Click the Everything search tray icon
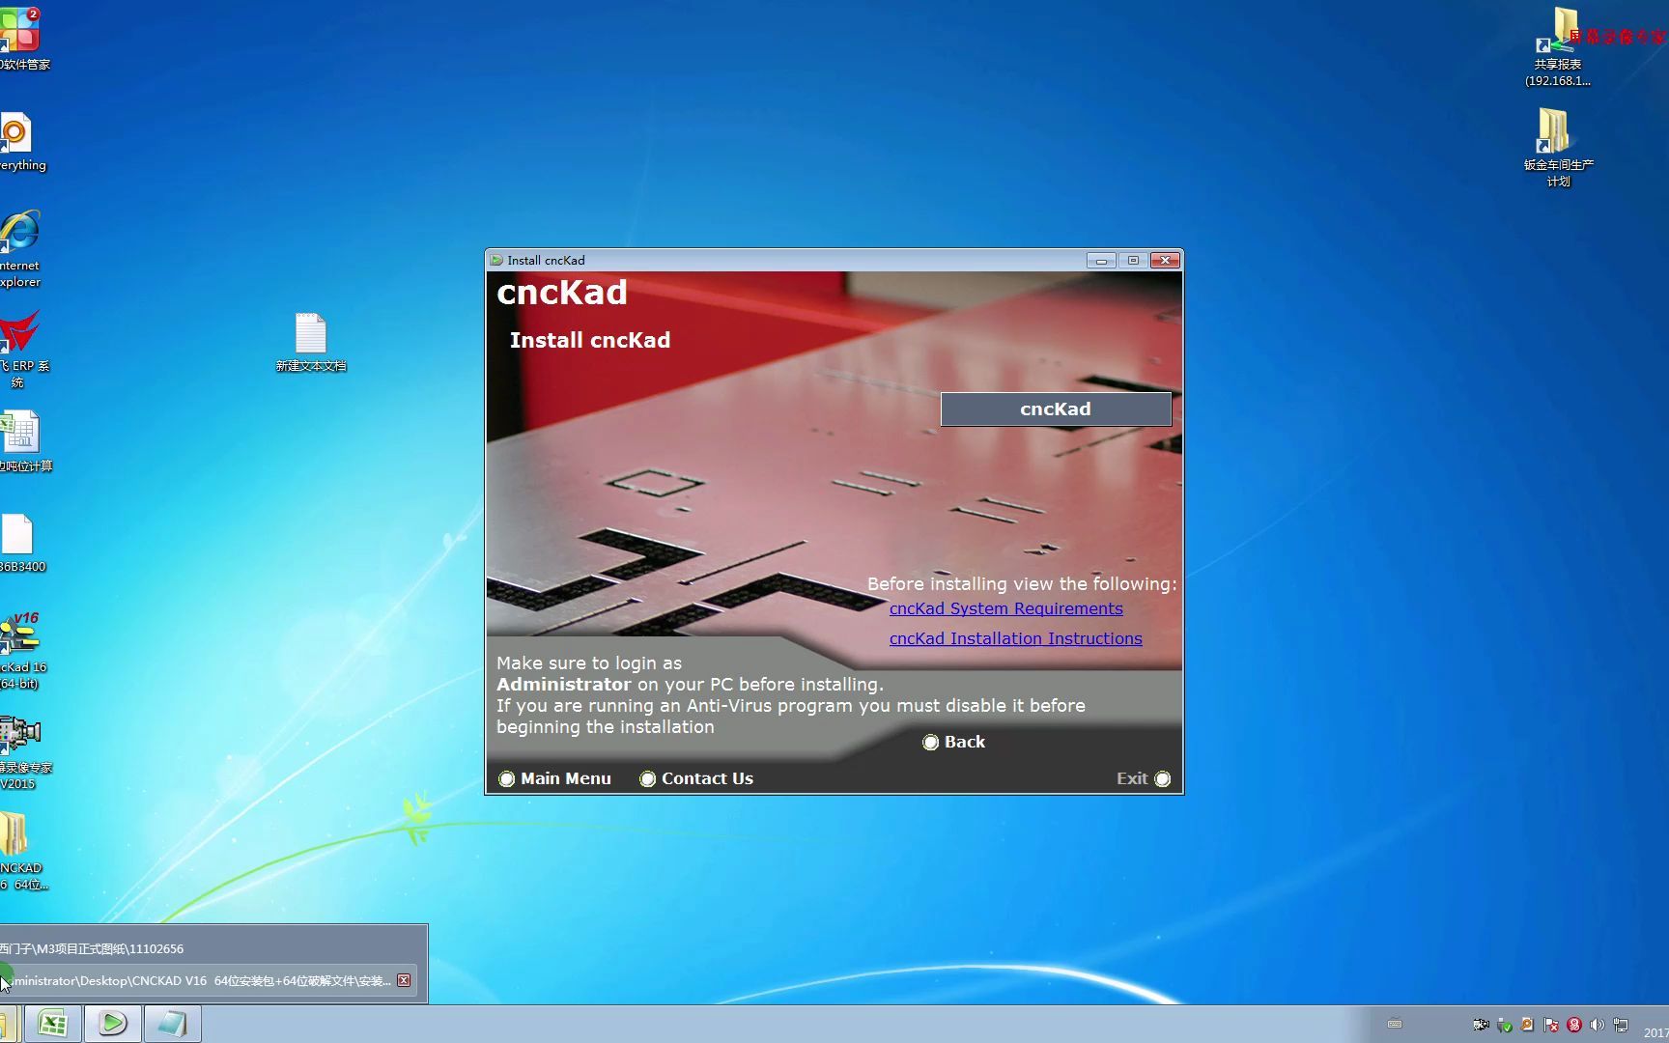 pyautogui.click(x=1527, y=1025)
